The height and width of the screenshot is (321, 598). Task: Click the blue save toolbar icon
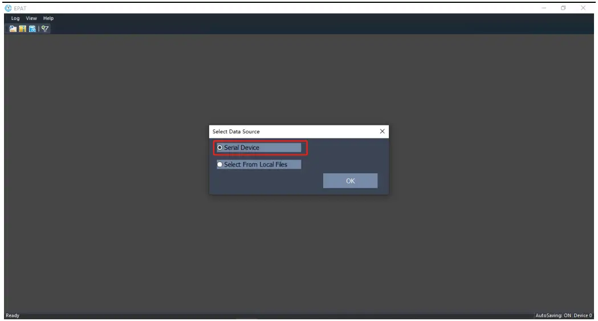pos(32,29)
